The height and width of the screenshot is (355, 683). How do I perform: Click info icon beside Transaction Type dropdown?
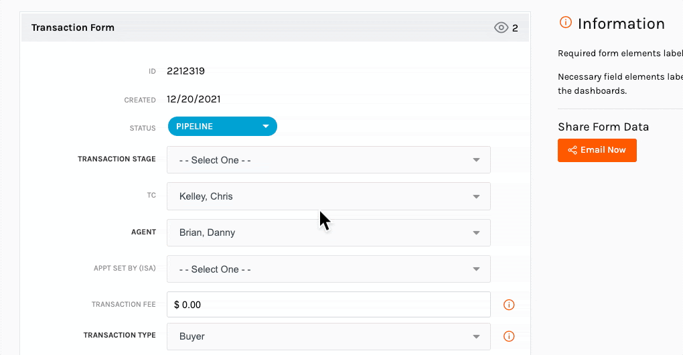[x=509, y=336]
